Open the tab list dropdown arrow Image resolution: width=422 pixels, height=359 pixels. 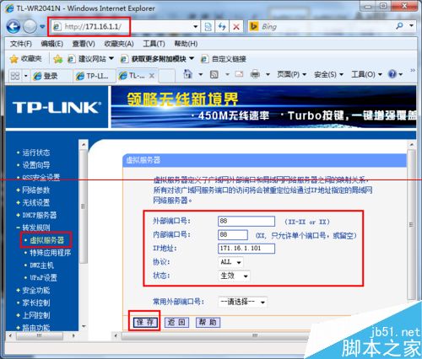point(26,76)
